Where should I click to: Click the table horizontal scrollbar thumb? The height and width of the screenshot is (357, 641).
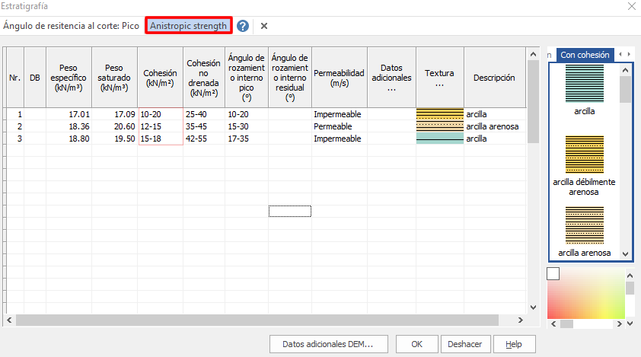(257, 320)
